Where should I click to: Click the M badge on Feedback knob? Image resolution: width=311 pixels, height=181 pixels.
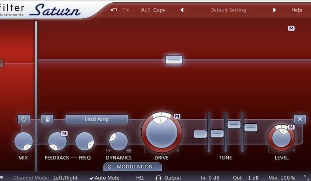pos(64,133)
